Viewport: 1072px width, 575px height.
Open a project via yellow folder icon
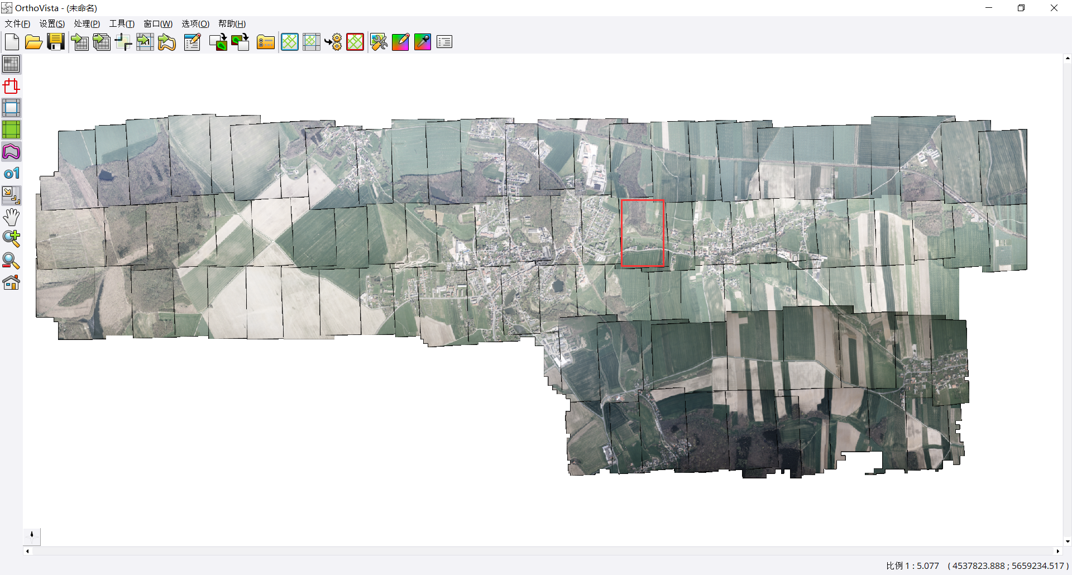click(x=33, y=42)
